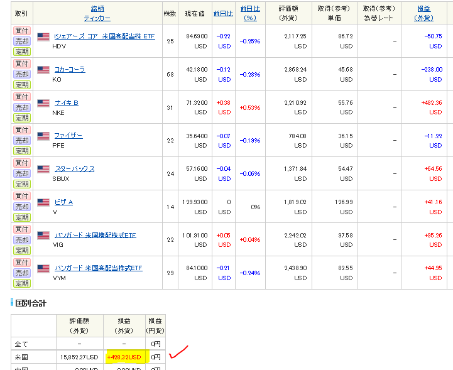Sort by 前日比 column header
453x370 pixels.
coord(223,14)
